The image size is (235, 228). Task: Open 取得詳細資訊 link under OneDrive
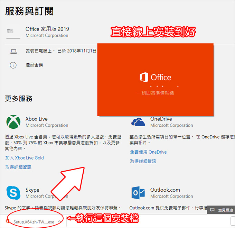point(143,161)
